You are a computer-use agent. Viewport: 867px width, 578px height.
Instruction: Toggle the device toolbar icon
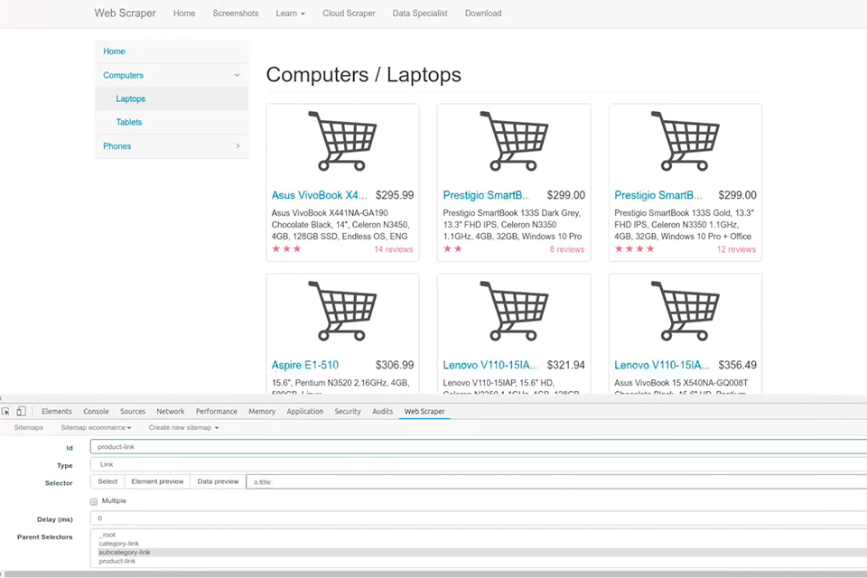21,412
